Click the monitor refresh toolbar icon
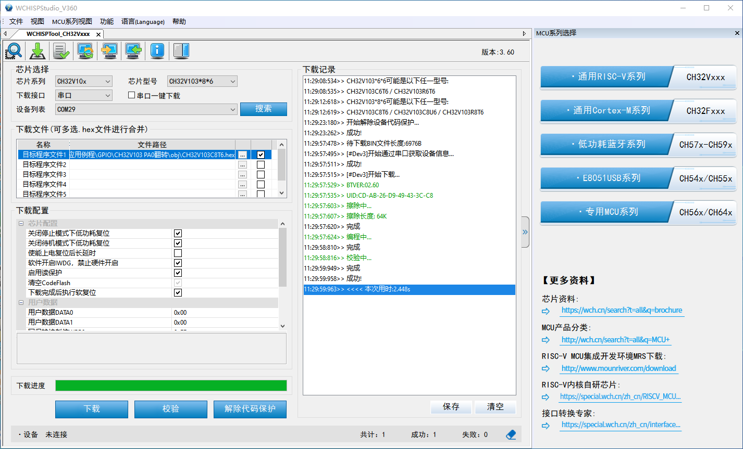Screen dimensions: 743x449 pyautogui.click(x=85, y=50)
